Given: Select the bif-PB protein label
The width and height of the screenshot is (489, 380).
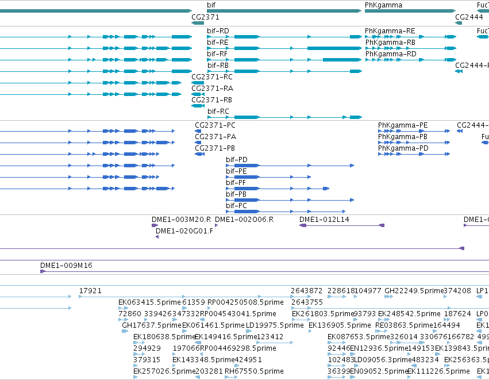Looking at the screenshot, I should coord(236,194).
